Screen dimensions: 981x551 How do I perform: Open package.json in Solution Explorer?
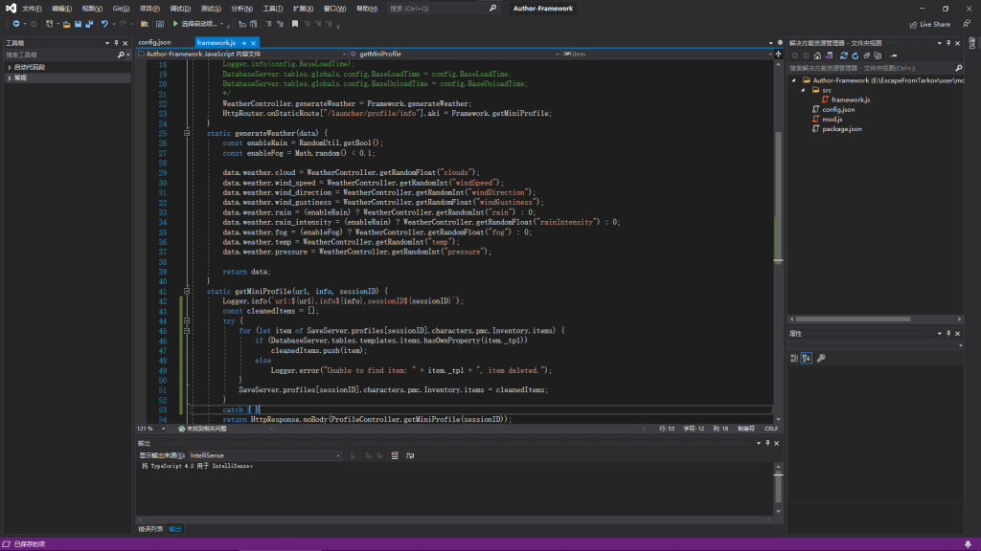tap(841, 129)
